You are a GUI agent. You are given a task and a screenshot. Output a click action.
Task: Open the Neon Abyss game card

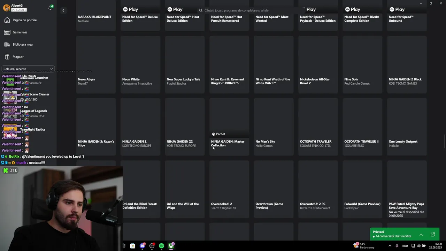click(x=96, y=64)
